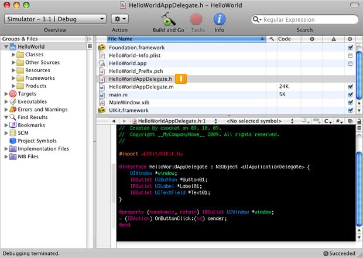Sort by the errors column header icon
363x258 pixels.
pyautogui.click(x=312, y=39)
